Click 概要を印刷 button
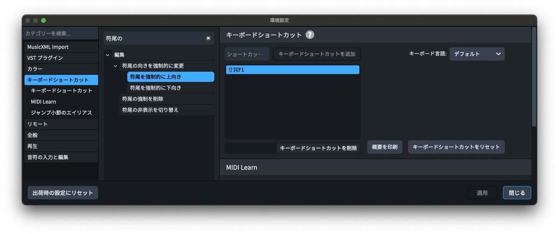Viewport: 559px width, 234px height. 385,147
